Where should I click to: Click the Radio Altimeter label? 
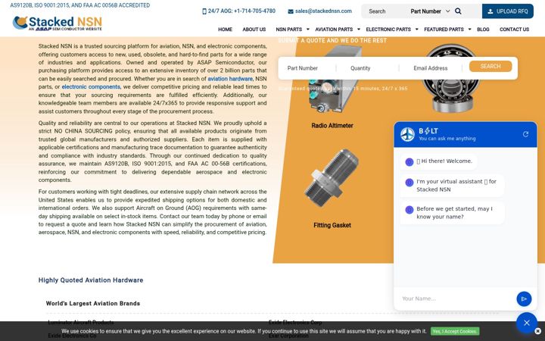[332, 126]
